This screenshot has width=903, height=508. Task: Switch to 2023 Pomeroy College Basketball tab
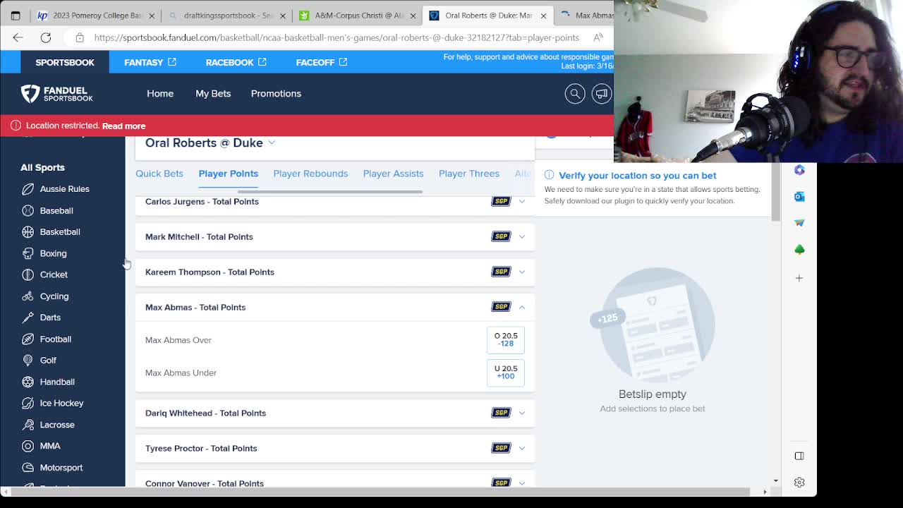95,15
